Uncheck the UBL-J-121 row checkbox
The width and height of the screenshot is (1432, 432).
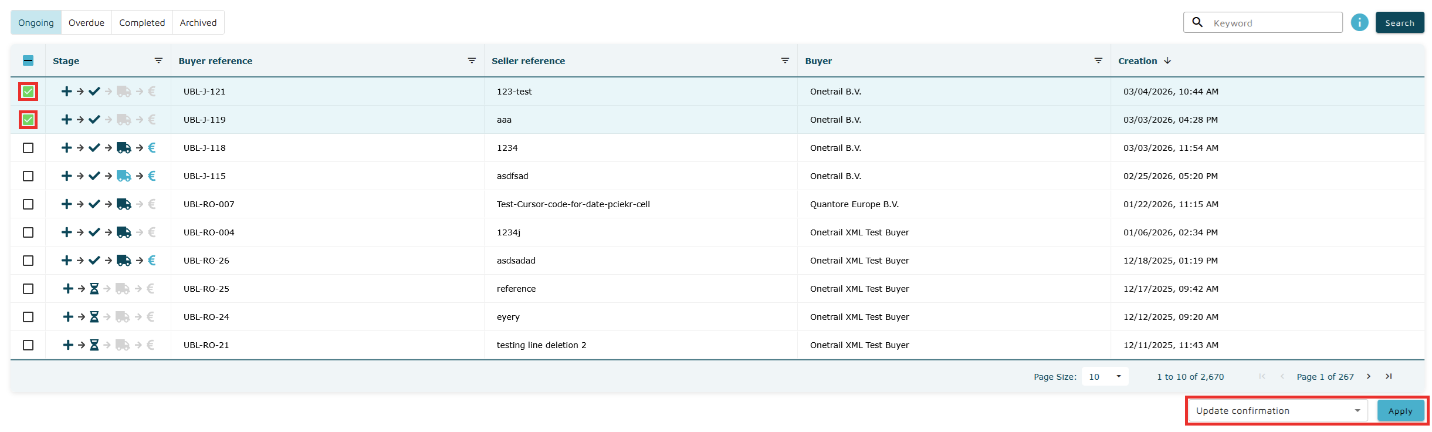point(28,92)
